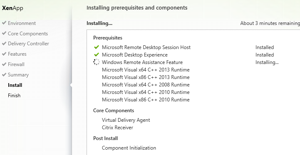Image resolution: width=300 pixels, height=155 pixels.
Task: Click the Citrix Receiver component entry
Action: (117, 128)
